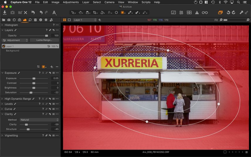Collapse the Layers panel

pyautogui.click(x=2, y=30)
